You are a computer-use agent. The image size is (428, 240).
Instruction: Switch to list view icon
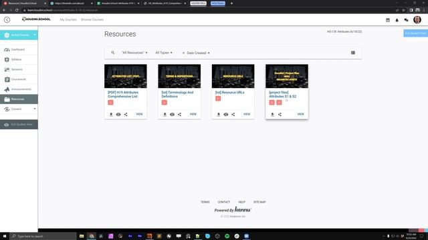point(353,53)
